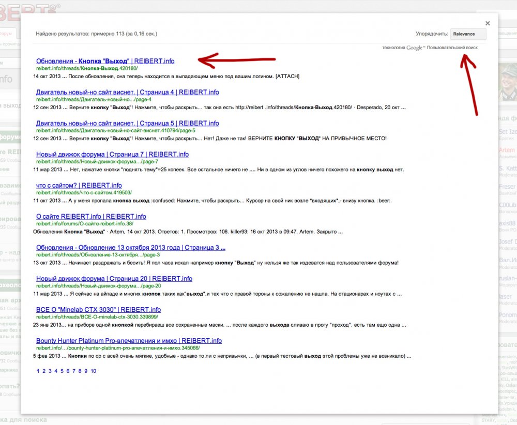Click green URL reibert.info/threads/что-с-сайтом.419503/
The width and height of the screenshot is (517, 425).
coord(80,192)
